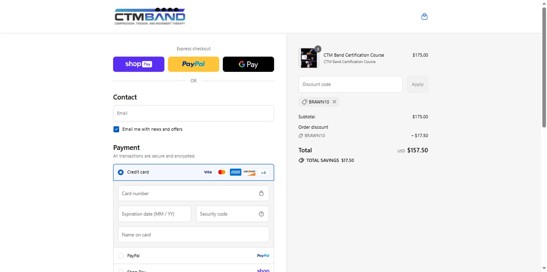
Task: Click the tag icon beside BRAWN10 chip
Action: [x=304, y=102]
